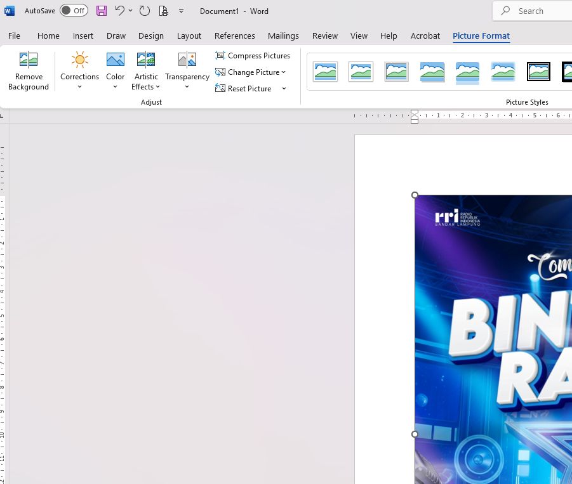Click the Remove Background tool
572x484 pixels.
(29, 70)
